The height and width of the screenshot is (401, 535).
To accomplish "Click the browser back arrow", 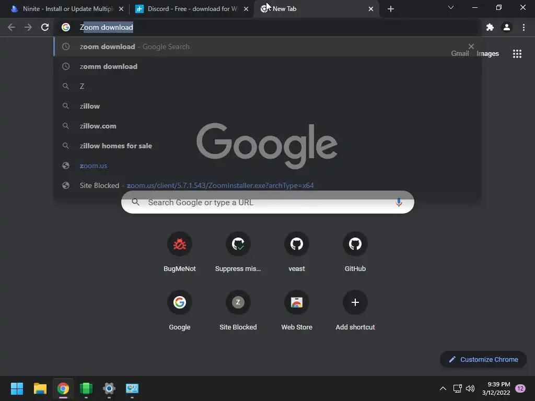I will (11, 27).
